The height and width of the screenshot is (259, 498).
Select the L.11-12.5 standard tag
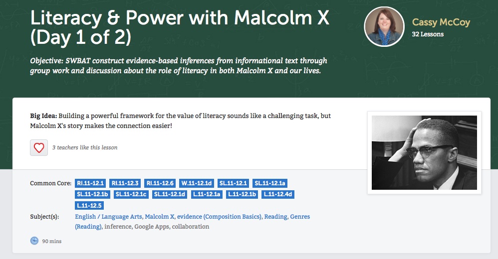coord(89,205)
